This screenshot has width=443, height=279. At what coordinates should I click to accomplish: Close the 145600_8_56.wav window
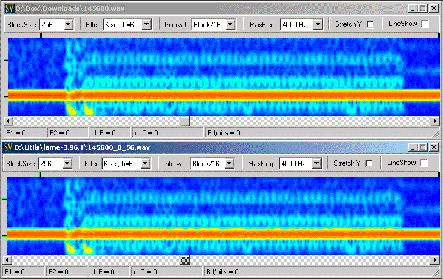click(x=433, y=147)
